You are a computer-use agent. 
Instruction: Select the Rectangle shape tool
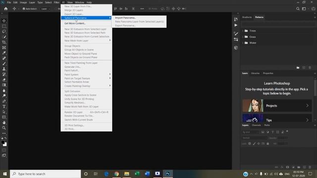[x=4, y=117]
